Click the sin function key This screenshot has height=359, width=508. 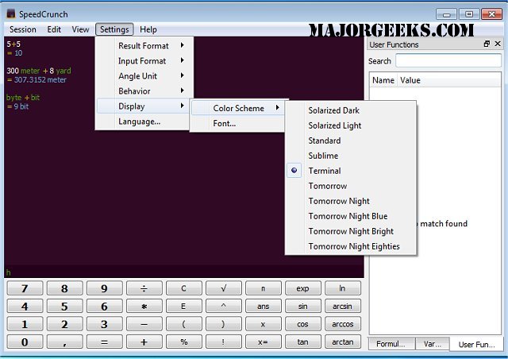tap(303, 306)
